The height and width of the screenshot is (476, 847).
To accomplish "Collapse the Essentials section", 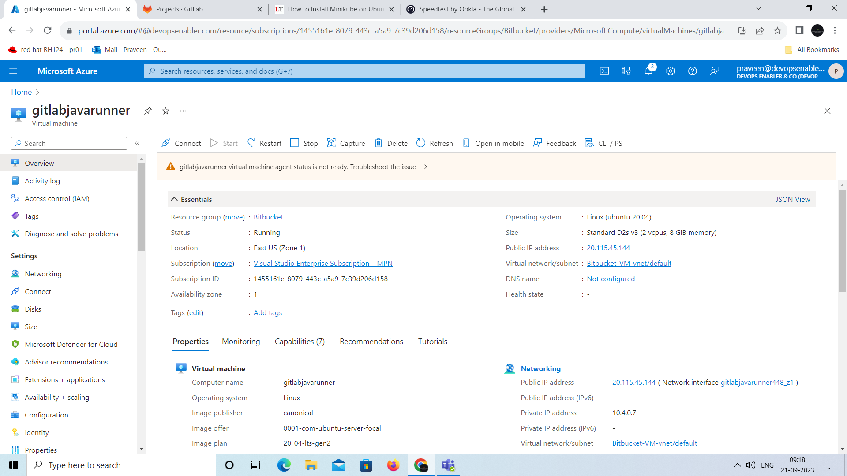I will click(174, 199).
